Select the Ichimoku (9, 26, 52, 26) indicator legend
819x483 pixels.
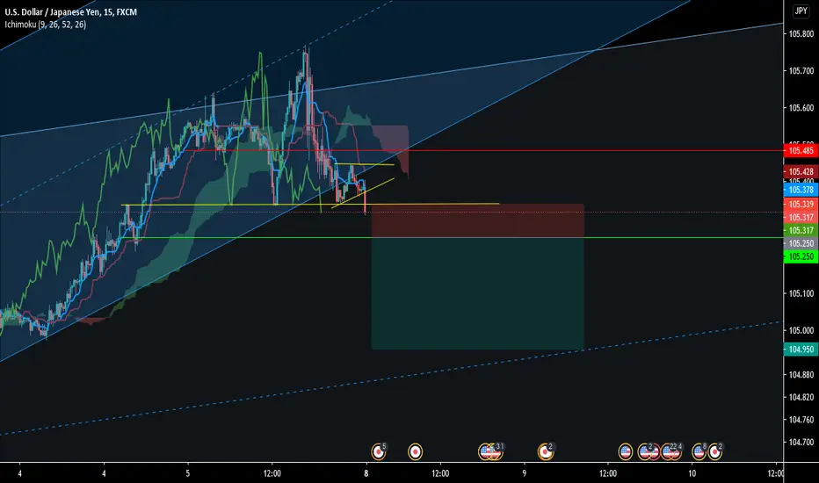tap(46, 25)
